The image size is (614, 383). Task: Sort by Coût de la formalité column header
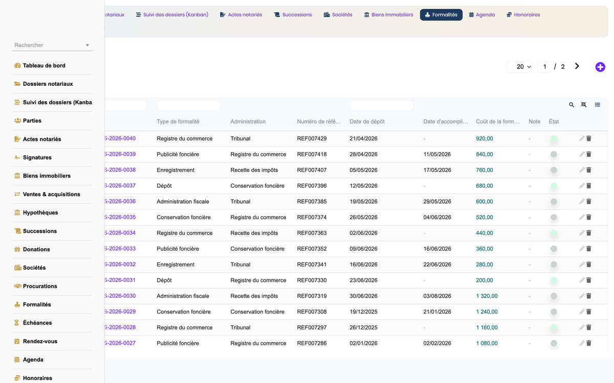497,122
